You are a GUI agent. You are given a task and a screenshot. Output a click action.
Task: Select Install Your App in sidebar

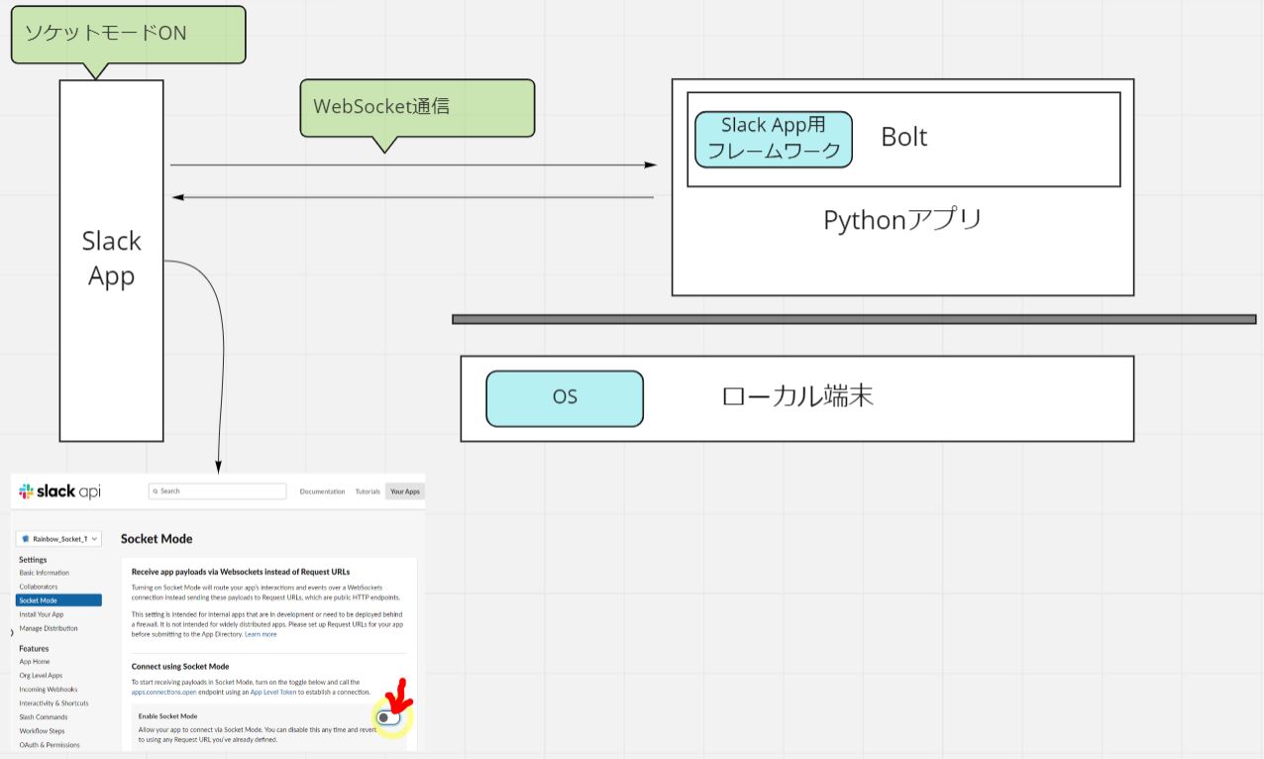41,614
